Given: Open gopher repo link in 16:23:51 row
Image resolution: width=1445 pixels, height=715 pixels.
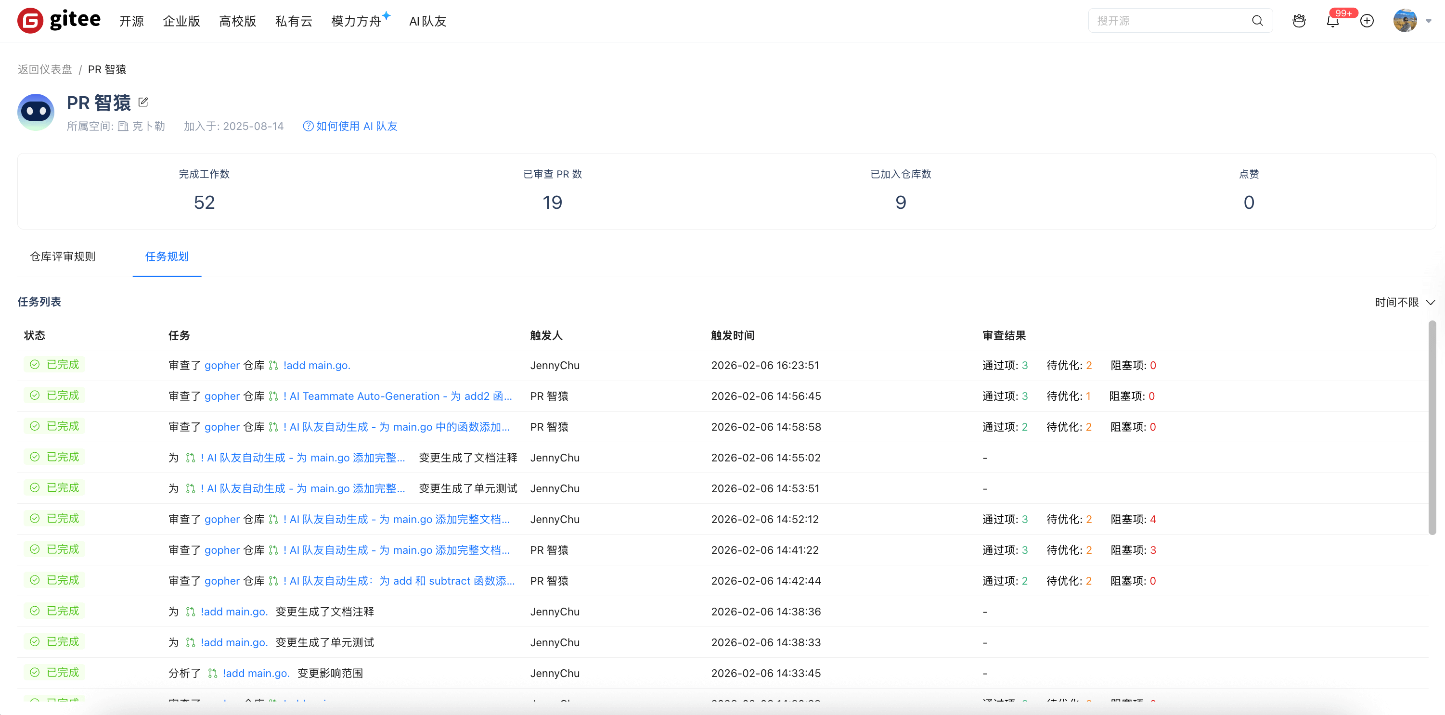Looking at the screenshot, I should coord(221,366).
